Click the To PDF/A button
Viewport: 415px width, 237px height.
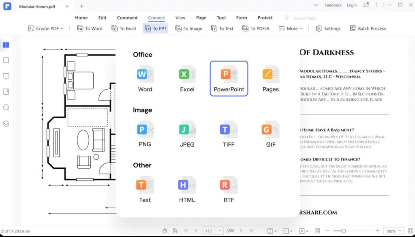pyautogui.click(x=256, y=29)
